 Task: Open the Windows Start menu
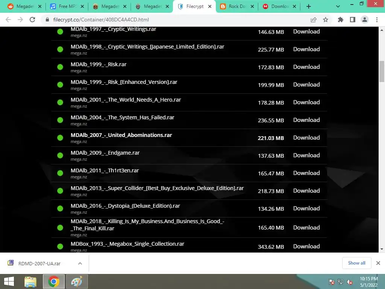point(9,281)
